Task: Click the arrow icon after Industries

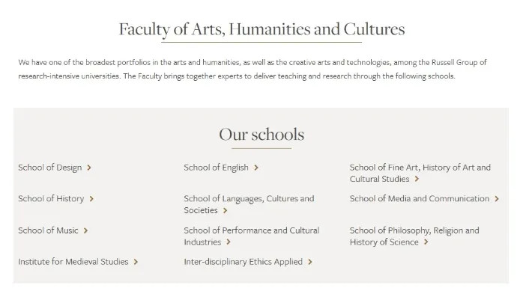Action: pyautogui.click(x=229, y=242)
